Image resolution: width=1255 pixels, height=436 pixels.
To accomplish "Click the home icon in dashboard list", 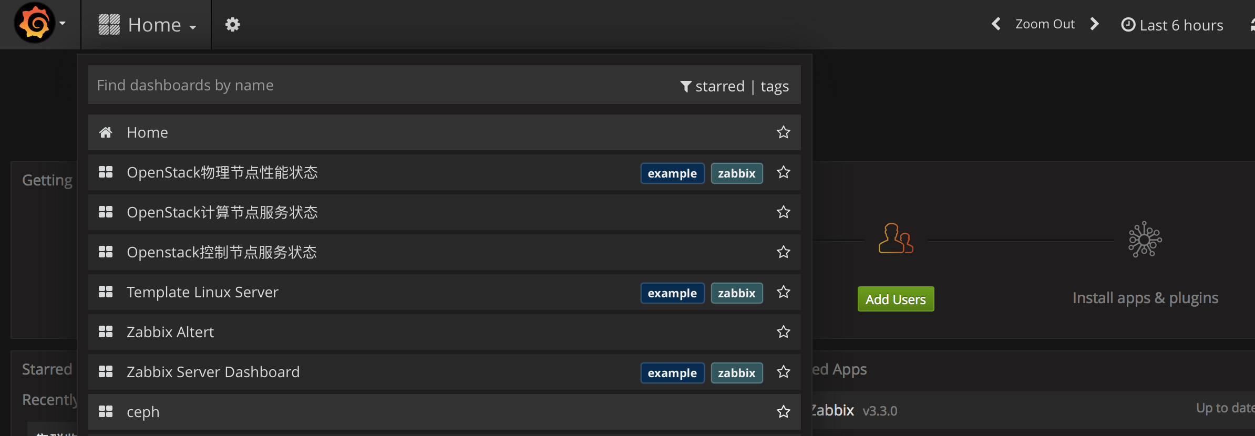I will pyautogui.click(x=106, y=132).
